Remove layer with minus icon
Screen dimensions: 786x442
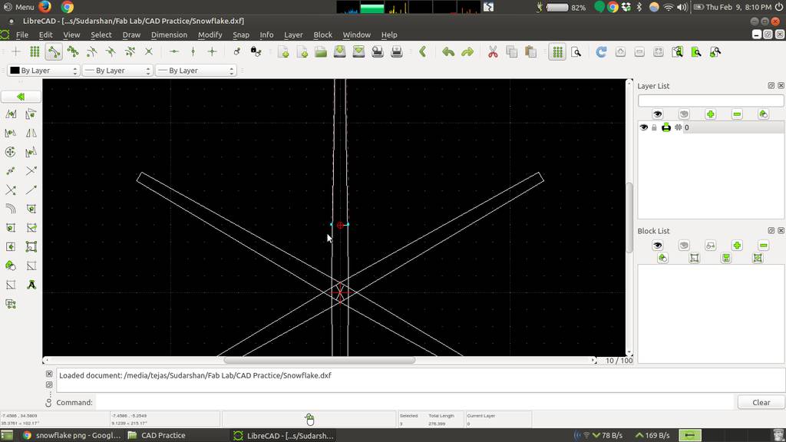(x=737, y=114)
